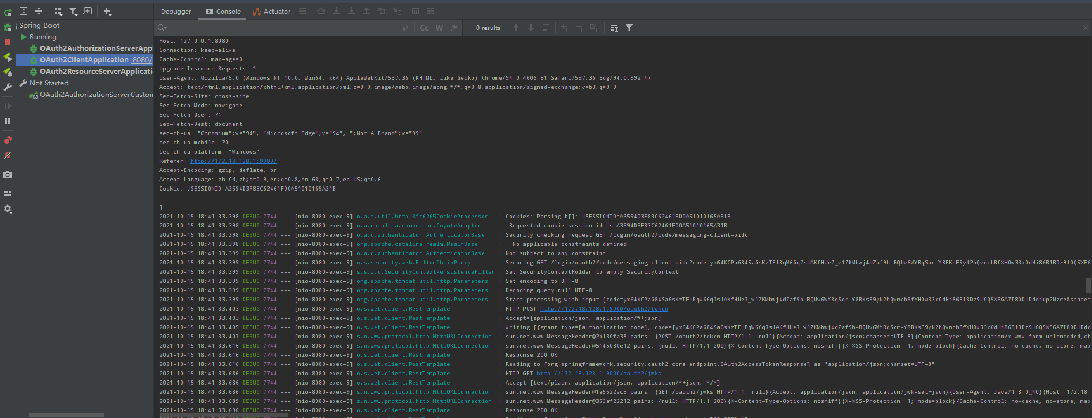Toggle the multiline search lines icon
The width and height of the screenshot is (1092, 418).
pos(614,28)
